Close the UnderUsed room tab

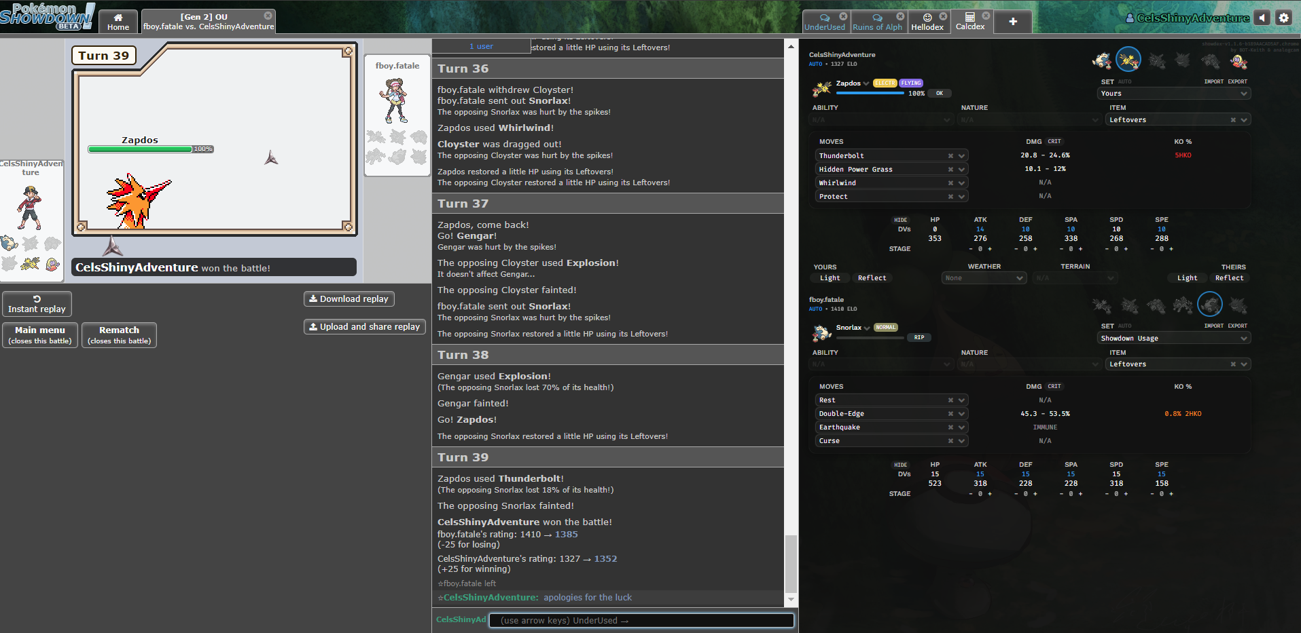click(x=843, y=16)
